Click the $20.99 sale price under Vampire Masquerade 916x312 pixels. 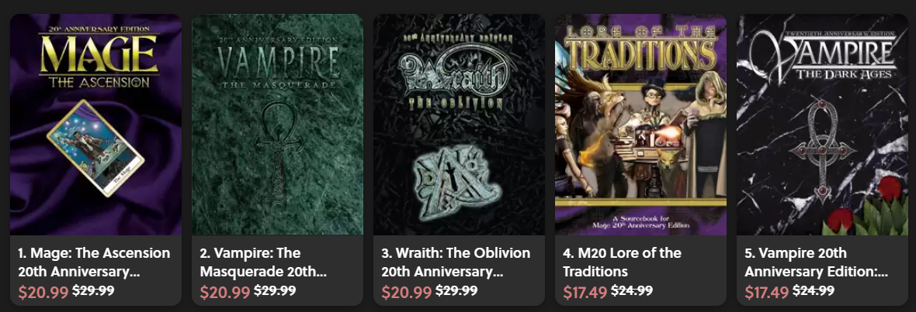(225, 292)
